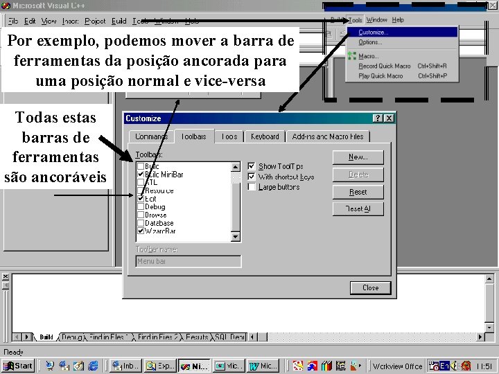This screenshot has width=499, height=374.
Task: Select Record Quick Macro menu entry
Action: [x=402, y=66]
